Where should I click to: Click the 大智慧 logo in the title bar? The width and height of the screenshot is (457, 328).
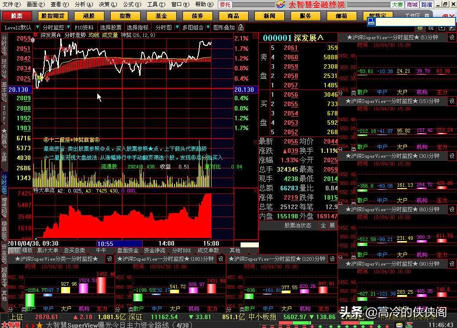tap(280, 4)
